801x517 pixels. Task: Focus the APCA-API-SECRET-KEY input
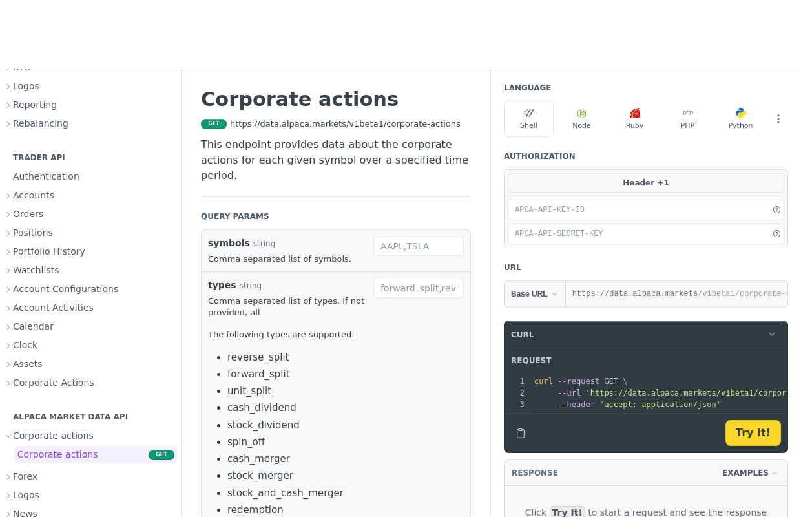click(646, 233)
